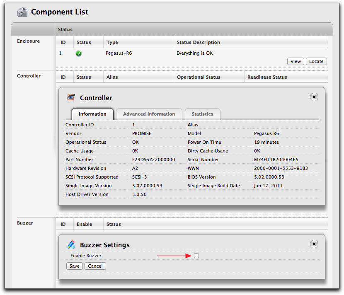The height and width of the screenshot is (295, 344).
Task: Click the Enclosure section label
Action: pos(29,41)
